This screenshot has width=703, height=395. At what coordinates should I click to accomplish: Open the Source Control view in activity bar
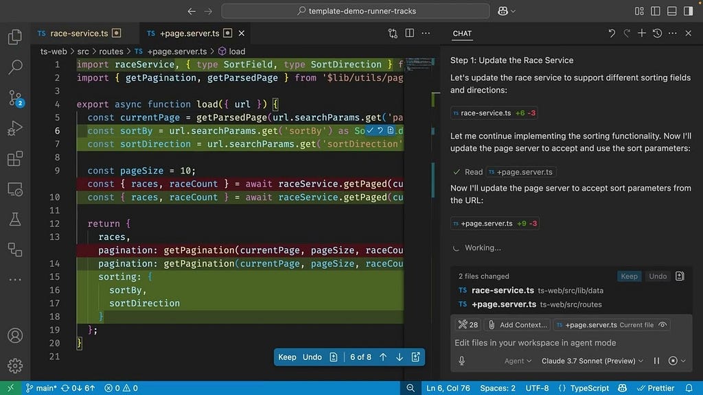pos(15,98)
